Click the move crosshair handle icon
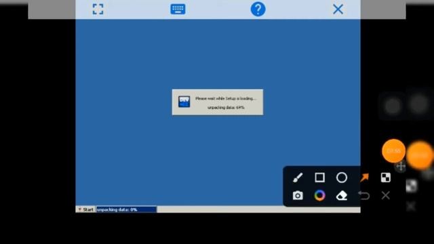 point(401,166)
